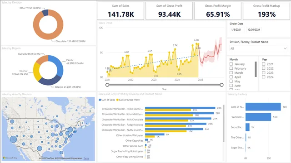Click the Sum of Sales card
Screen dimensions: 291x163
coord(120,11)
